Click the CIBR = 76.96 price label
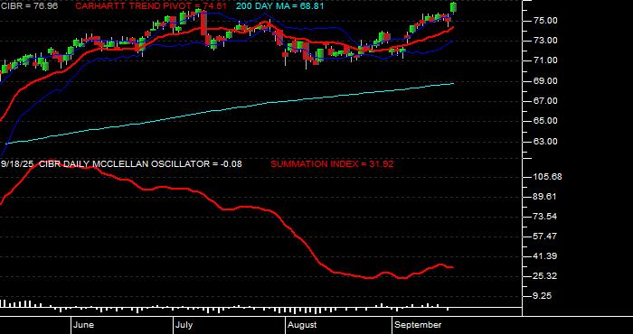This screenshot has height=334, width=633. [29, 6]
